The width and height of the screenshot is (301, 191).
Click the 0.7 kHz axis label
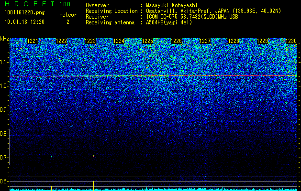[4, 158]
